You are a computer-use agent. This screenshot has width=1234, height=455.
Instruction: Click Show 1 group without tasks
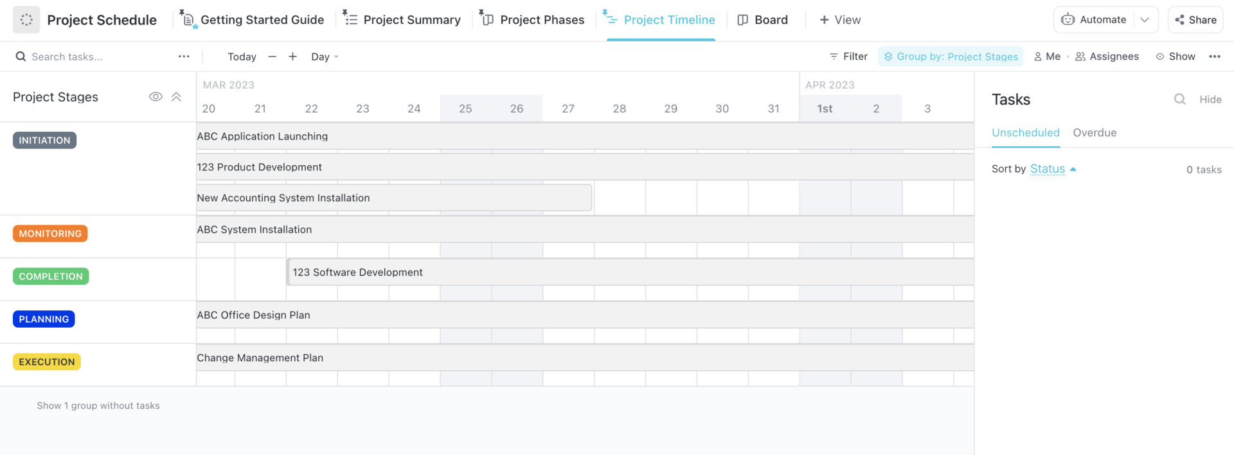98,406
